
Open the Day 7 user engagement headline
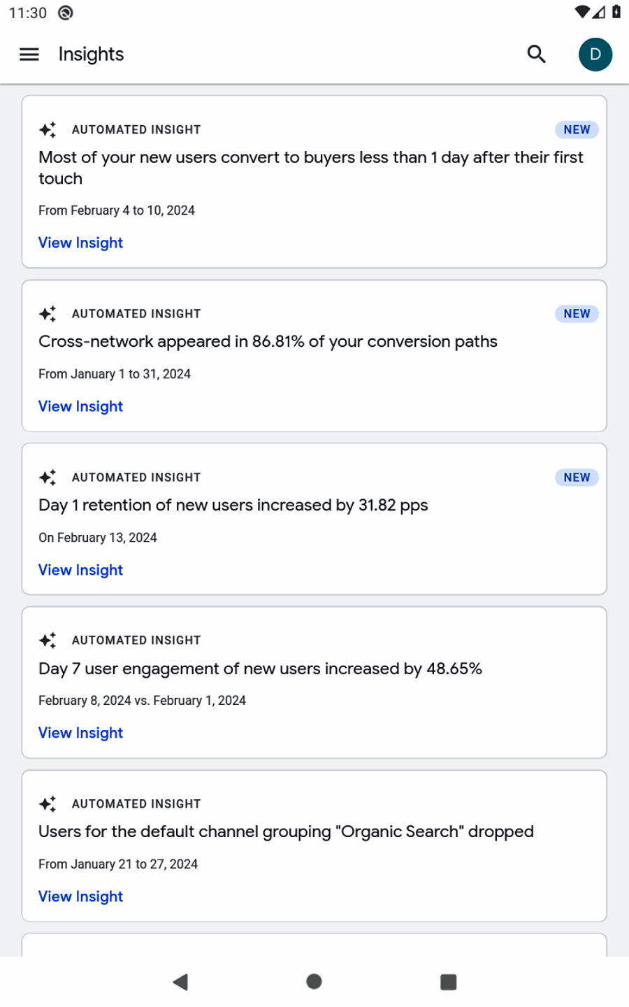(260, 669)
